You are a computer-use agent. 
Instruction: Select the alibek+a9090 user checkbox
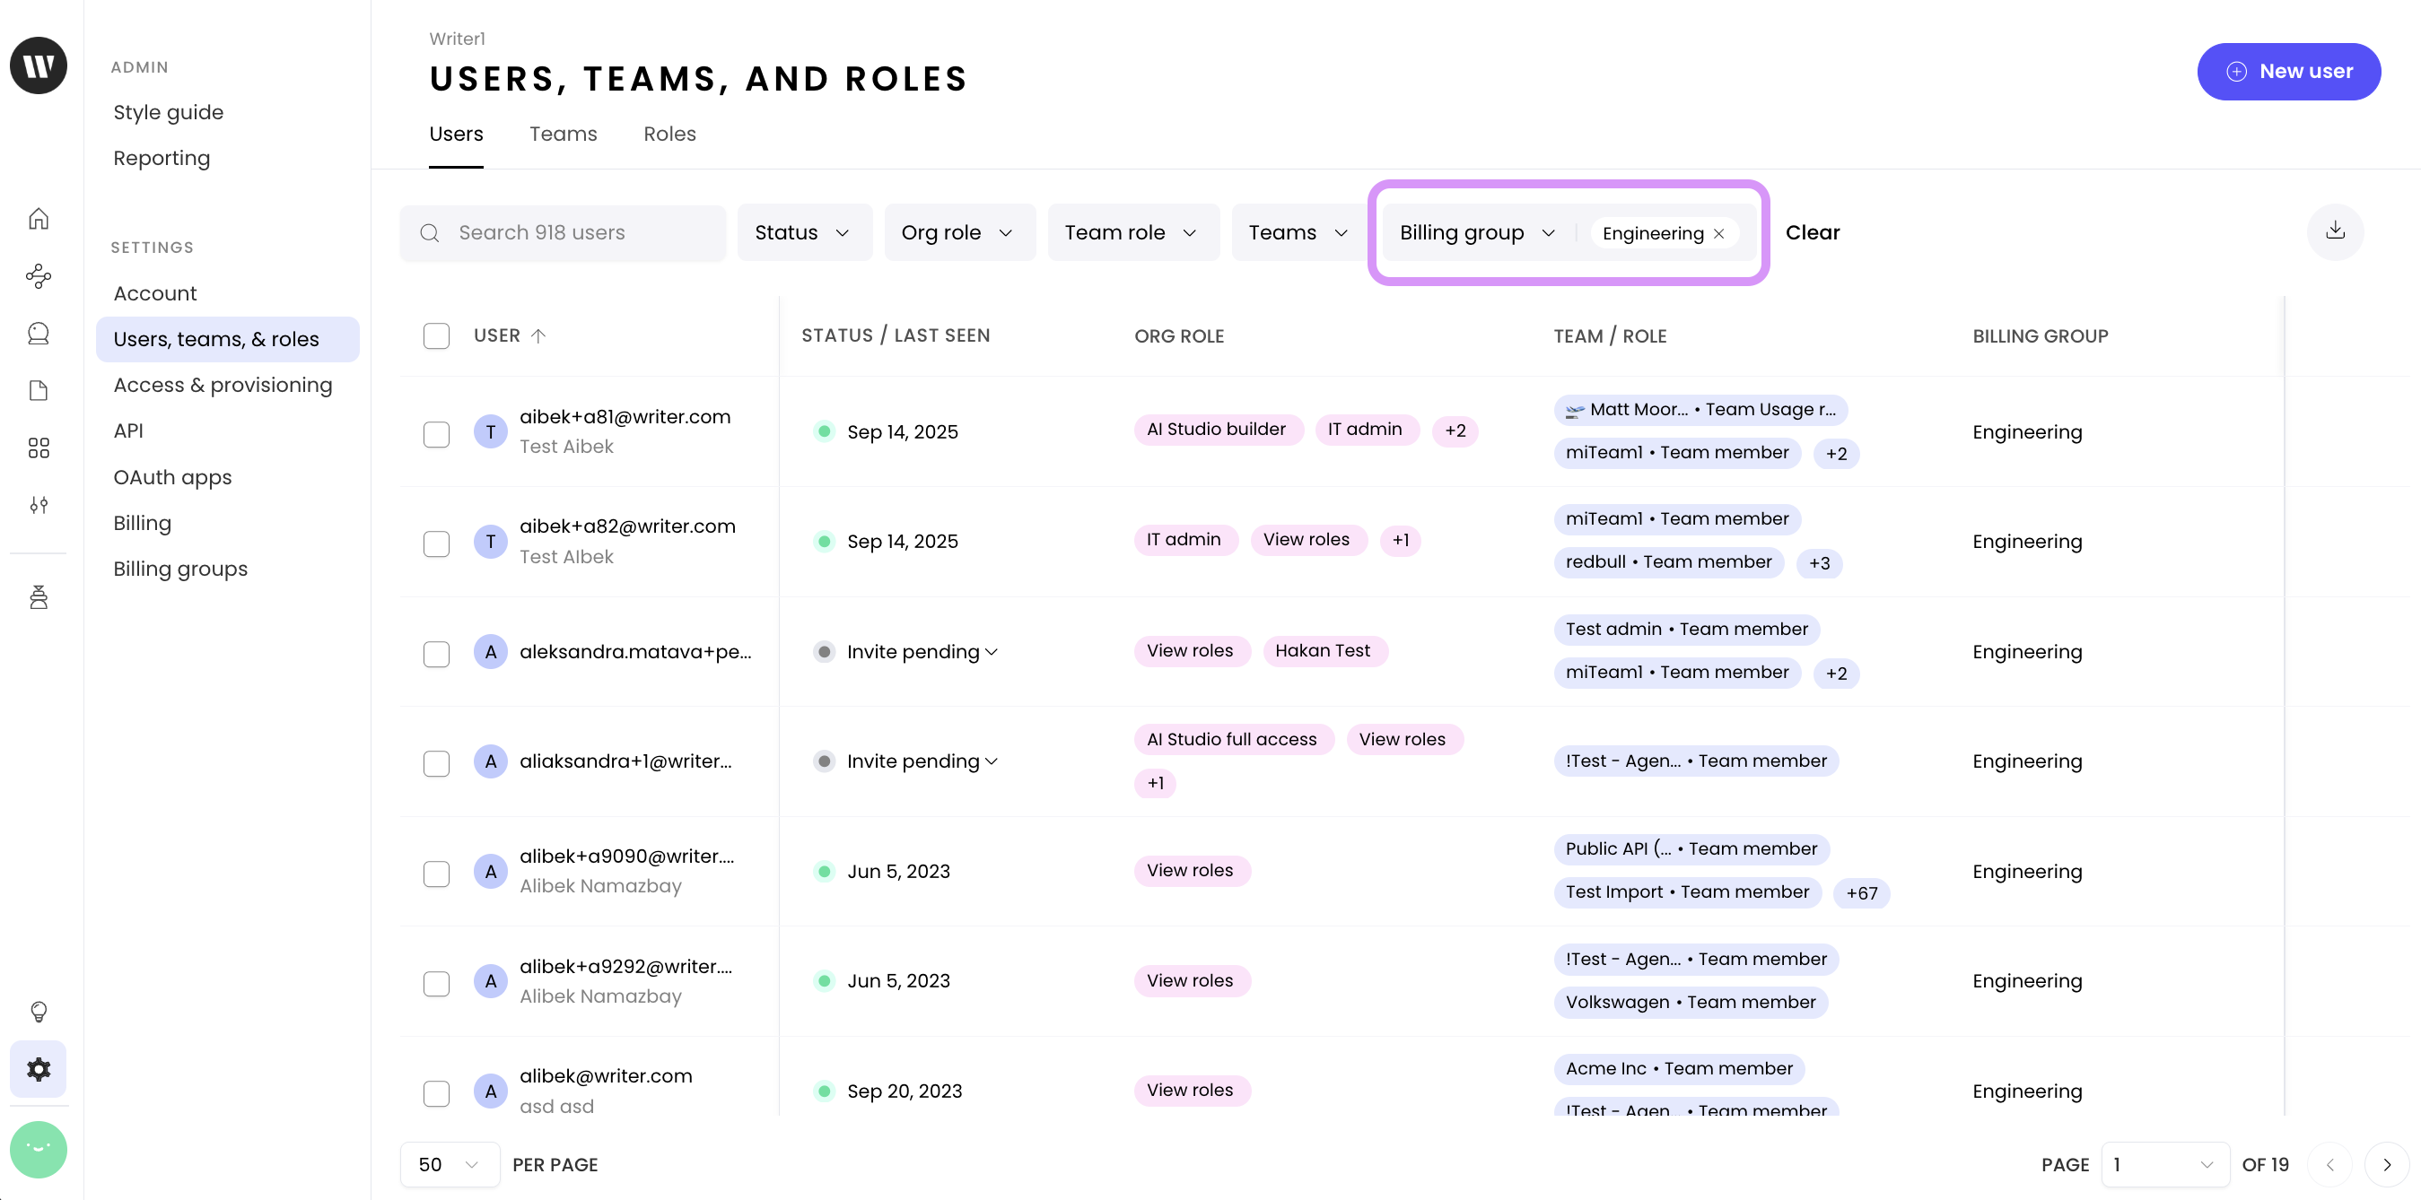pyautogui.click(x=436, y=873)
